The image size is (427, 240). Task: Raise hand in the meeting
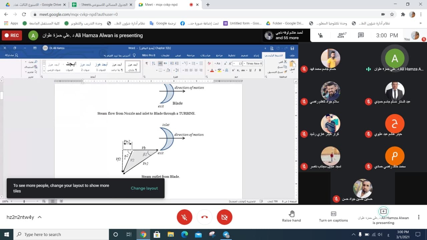tap(292, 216)
